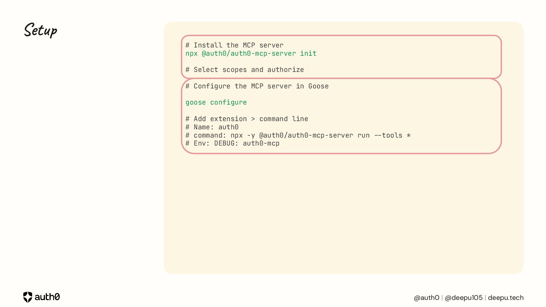The width and height of the screenshot is (546, 307).
Task: Click the auth0 shield logo icon
Action: click(x=28, y=297)
